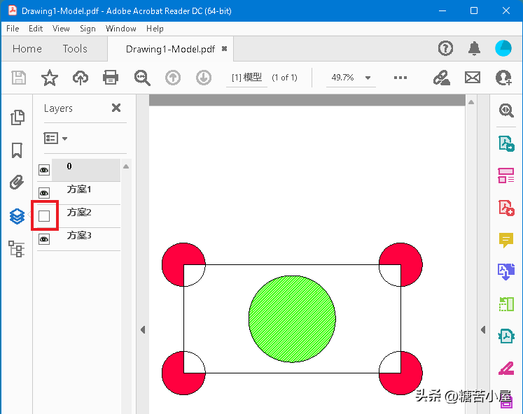Go to previous page arrow icon

point(173,78)
